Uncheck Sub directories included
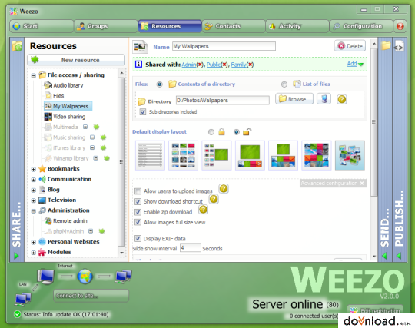The image size is (415, 328). [143, 112]
